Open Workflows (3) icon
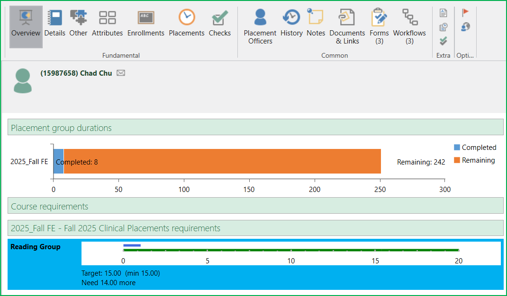 point(409,17)
